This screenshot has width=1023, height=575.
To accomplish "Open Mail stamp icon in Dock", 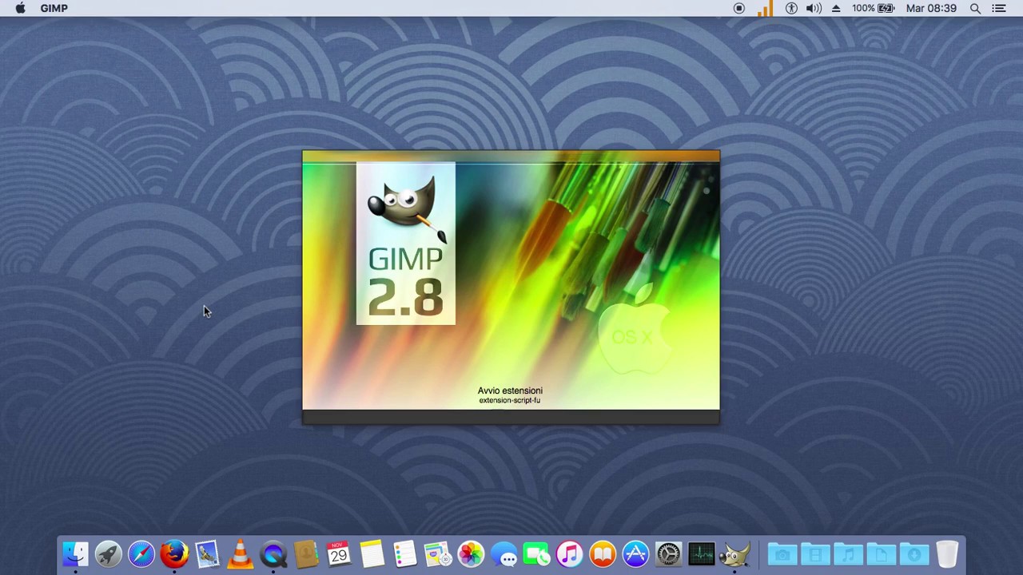I will [x=207, y=554].
